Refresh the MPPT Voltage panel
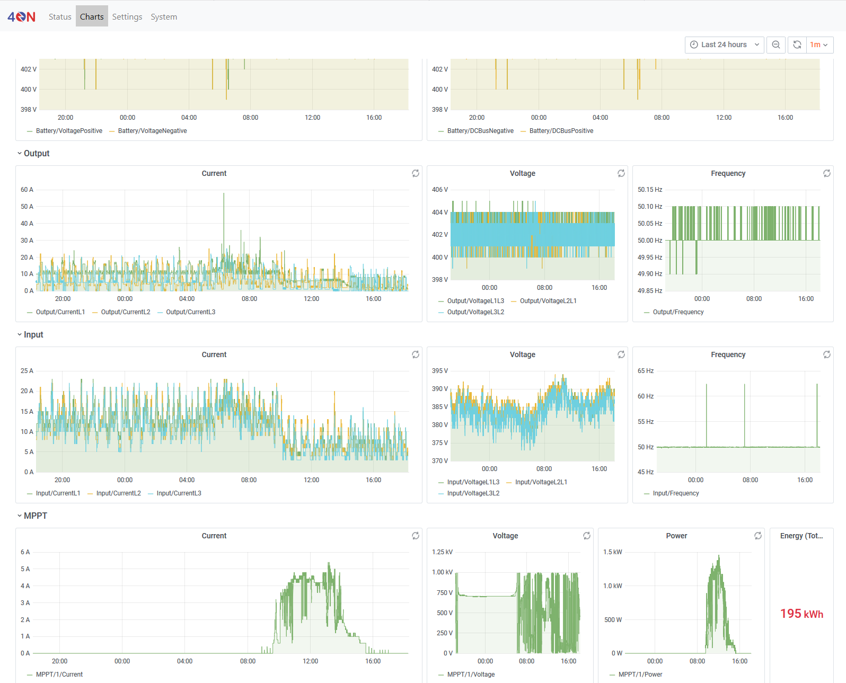Viewport: 846px width, 683px height. pos(587,536)
